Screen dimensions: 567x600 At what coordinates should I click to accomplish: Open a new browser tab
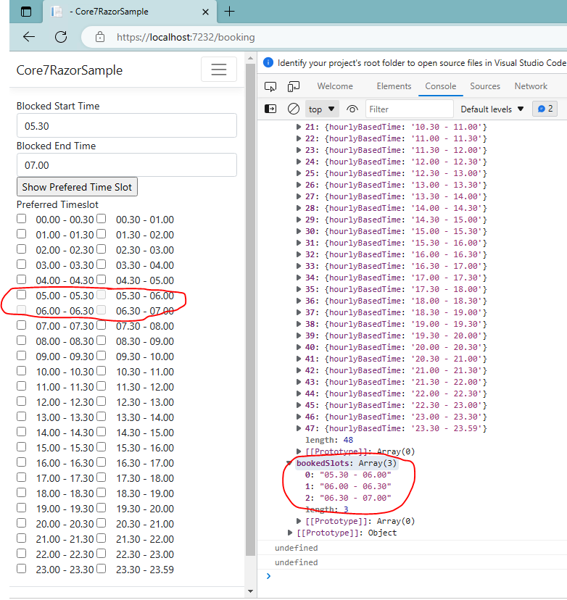(229, 12)
